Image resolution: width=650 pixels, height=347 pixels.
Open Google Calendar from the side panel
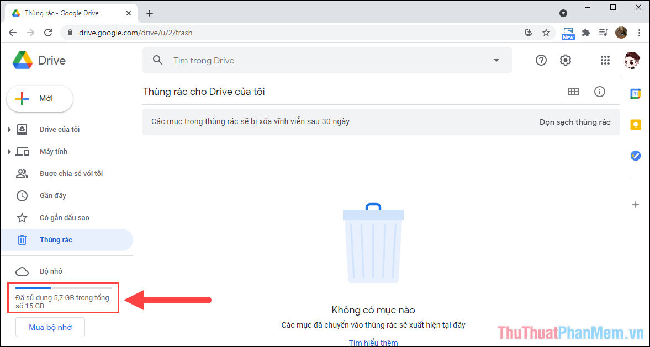pos(636,94)
